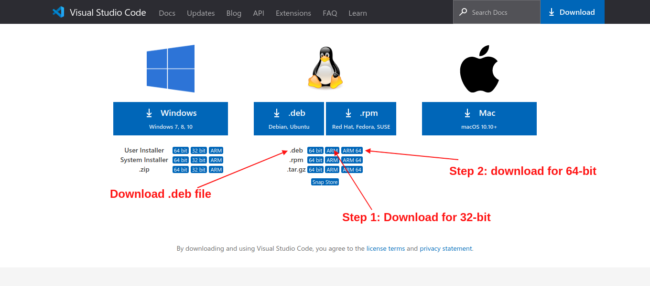This screenshot has height=286, width=650.
Task: Open the privacy statement link
Action: tap(445, 248)
